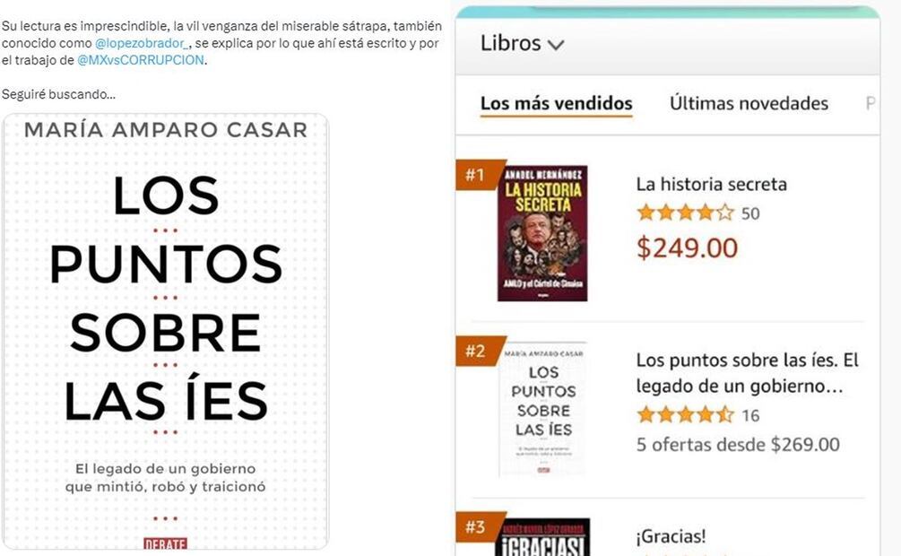Open the ¡Gracias! book title

tap(671, 536)
